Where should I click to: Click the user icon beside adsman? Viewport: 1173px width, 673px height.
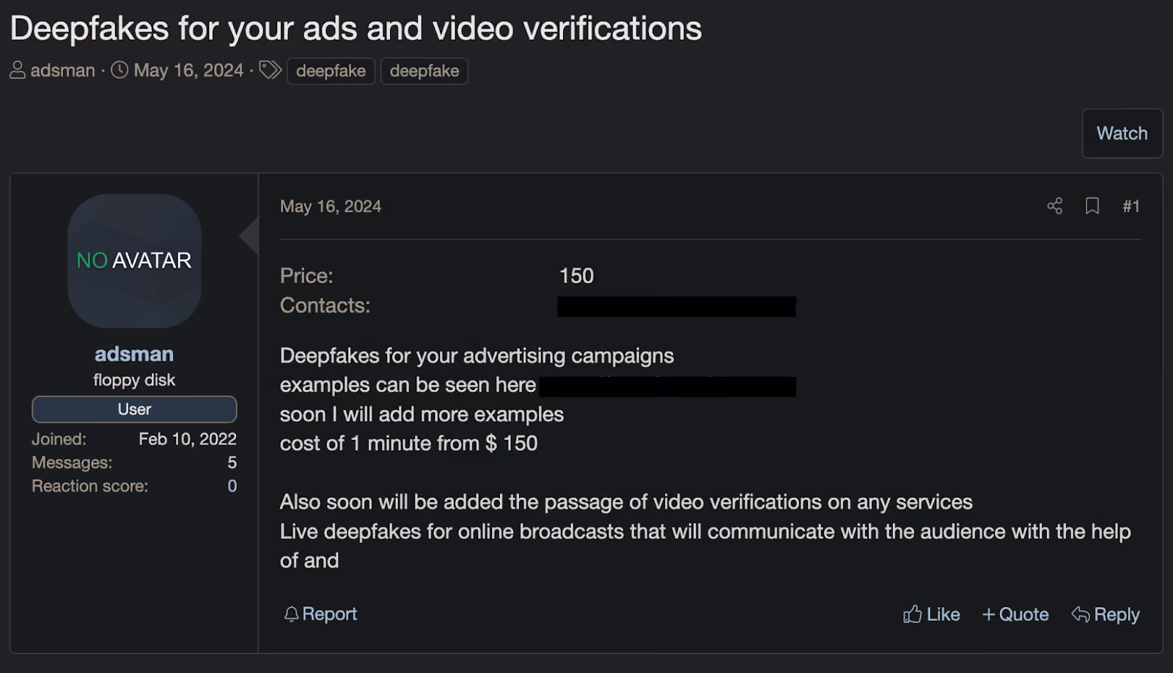18,70
